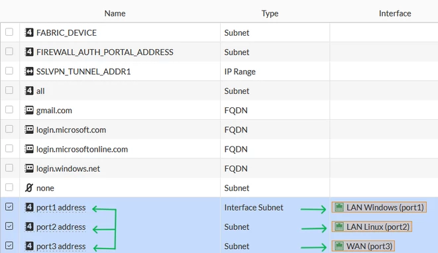
Task: Click the SSLVPN_TUNNEL_ADDR1 IP range icon
Action: coord(29,72)
